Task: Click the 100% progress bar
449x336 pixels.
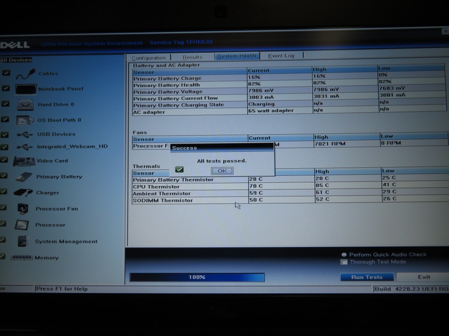Action: [197, 277]
